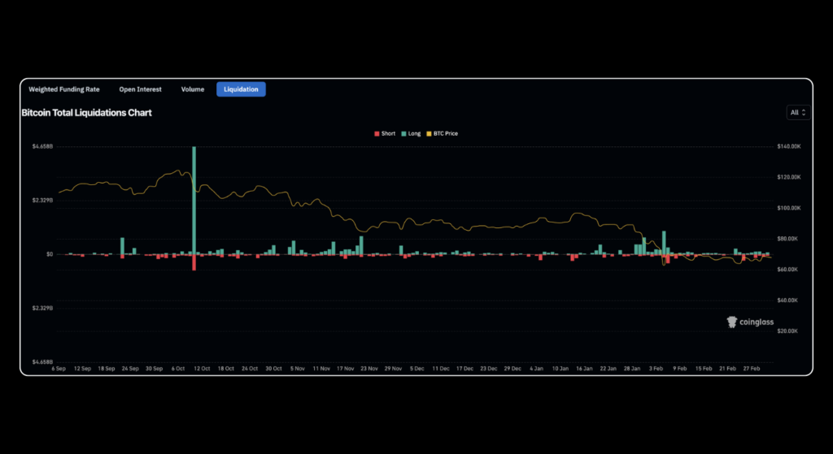Click the yellow BTC Price legend swatch
833x454 pixels.
click(x=430, y=134)
